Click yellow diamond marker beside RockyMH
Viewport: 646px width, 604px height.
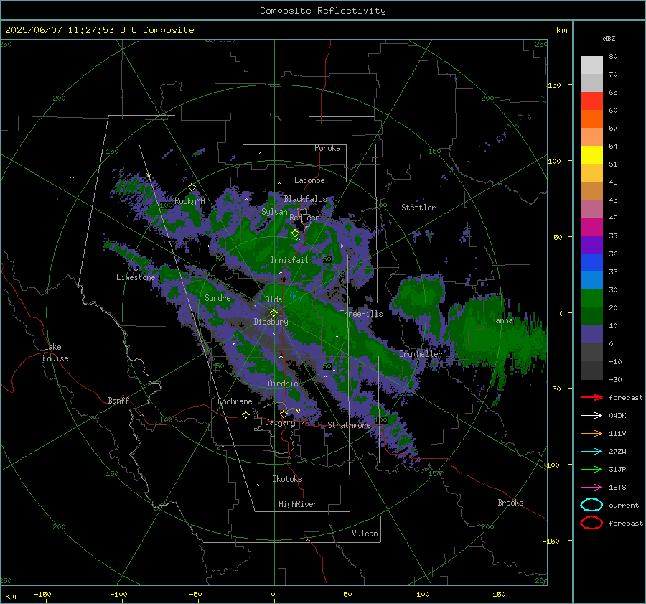click(x=192, y=187)
